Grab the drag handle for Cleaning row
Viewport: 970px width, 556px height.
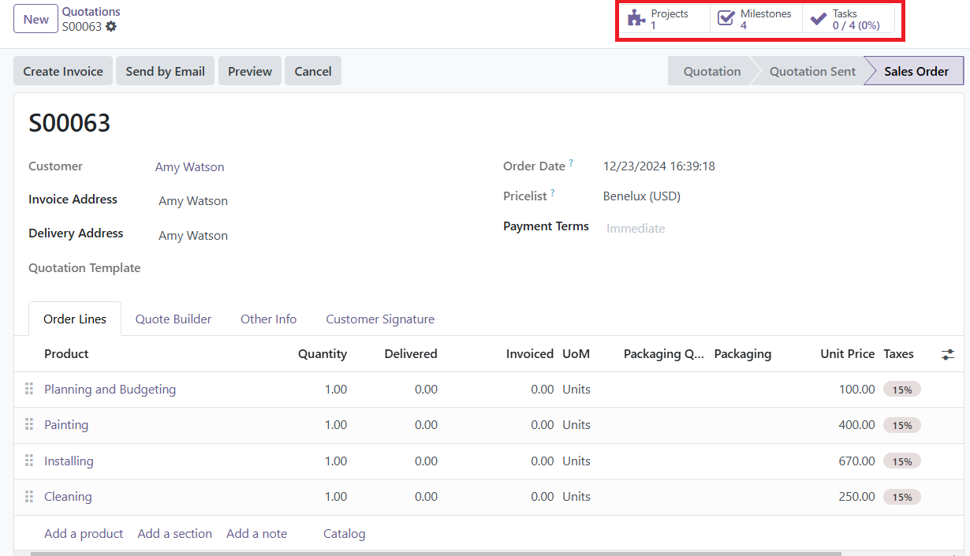(29, 496)
